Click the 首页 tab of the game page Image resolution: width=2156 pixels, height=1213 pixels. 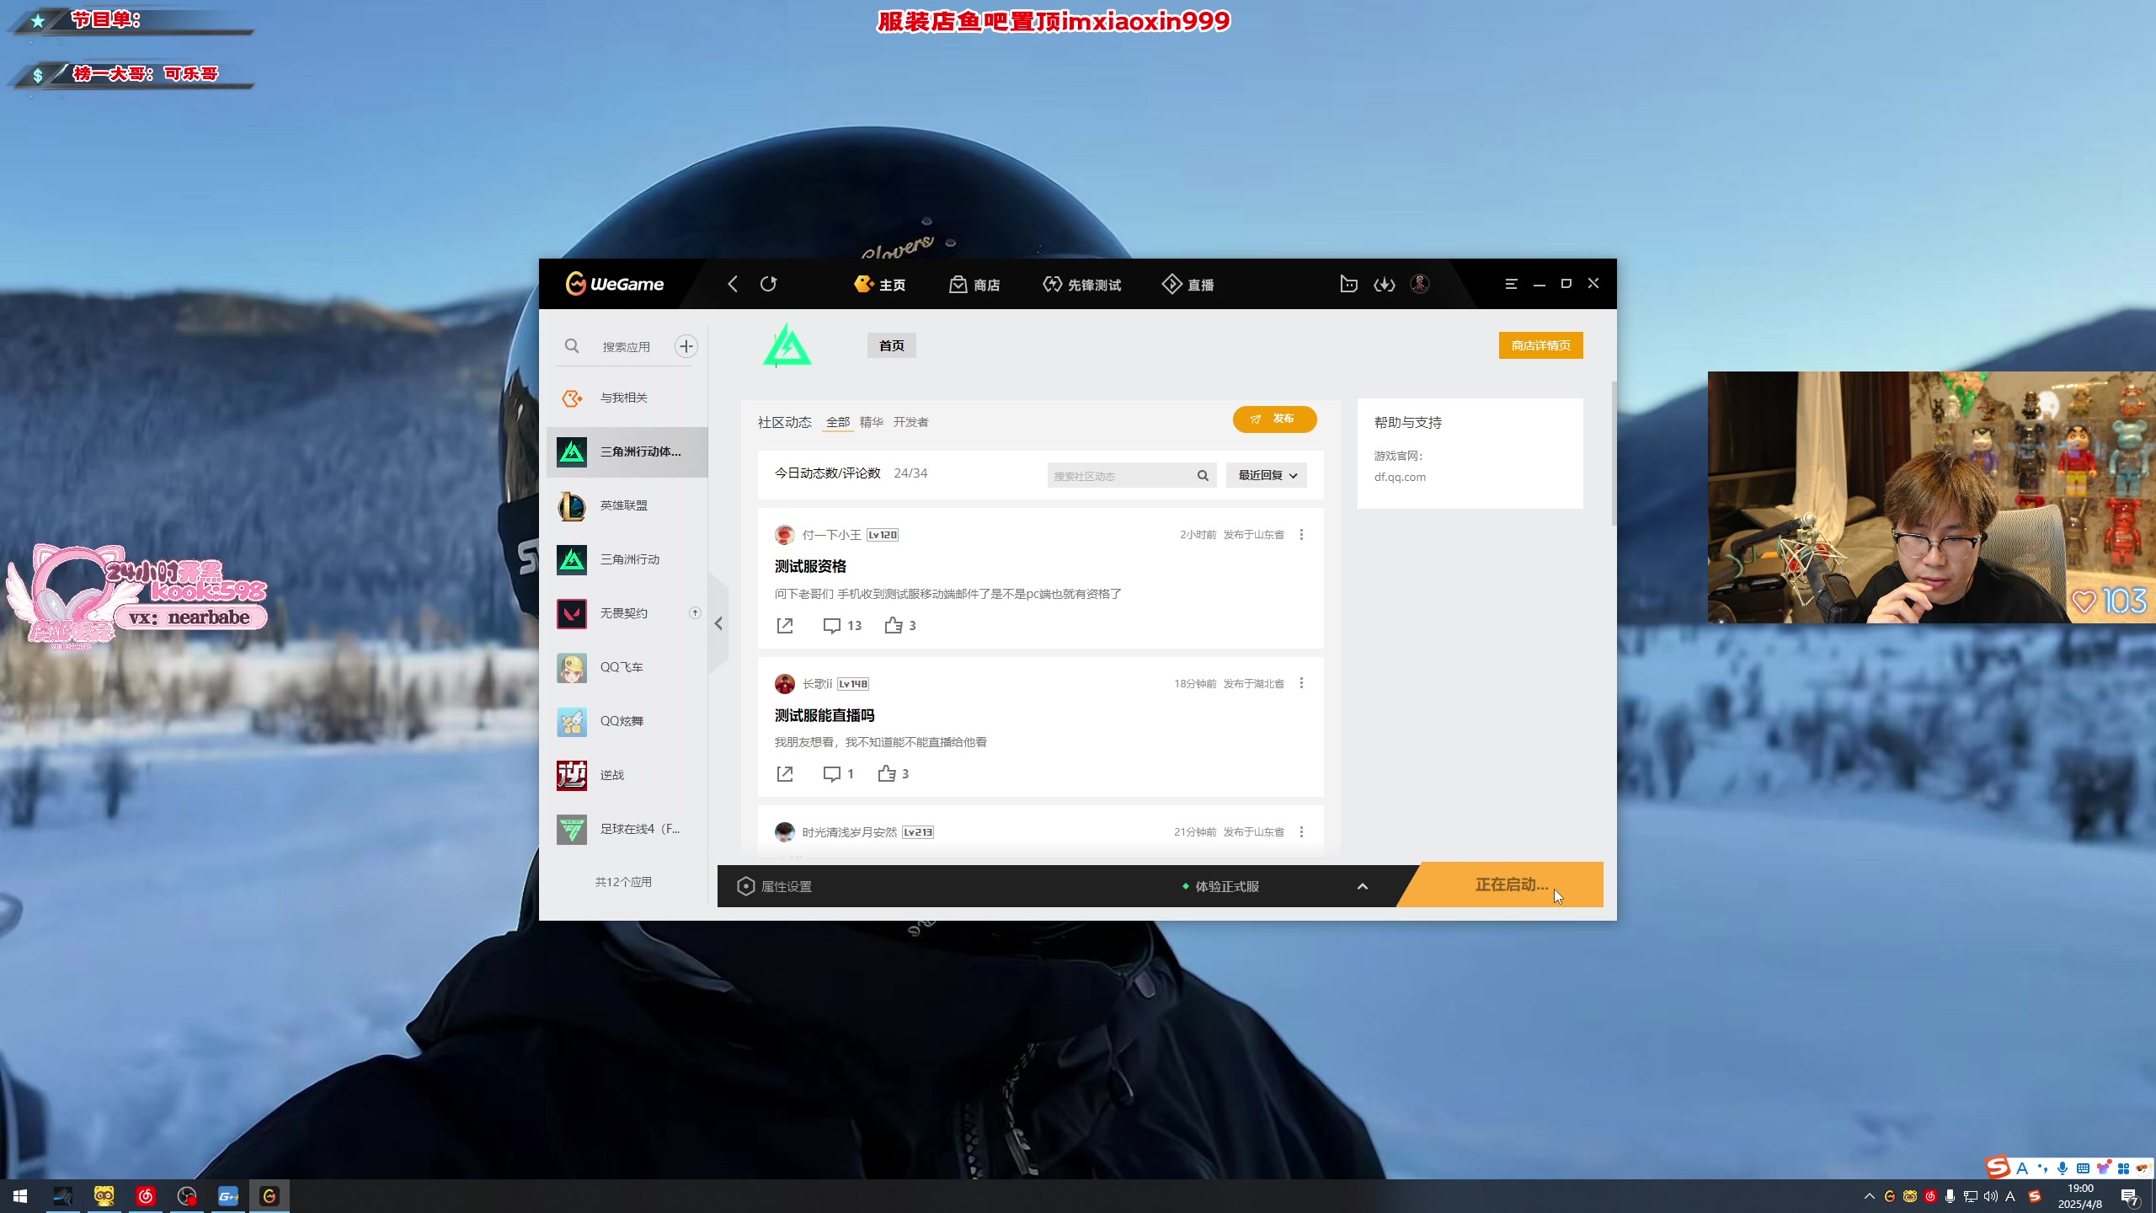pyautogui.click(x=891, y=345)
